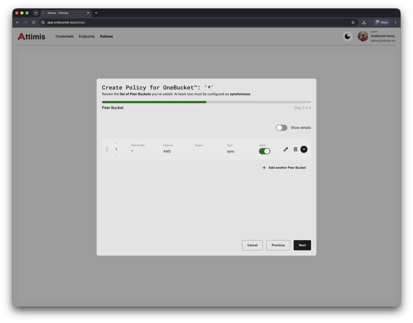Disable the Active toggle for AWS bucket

(x=264, y=151)
